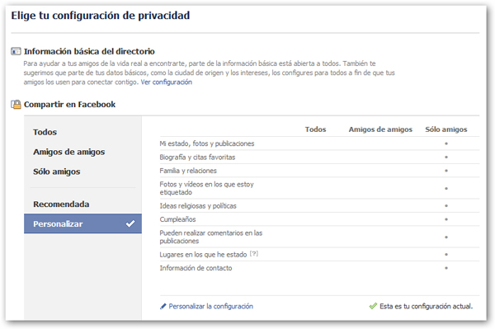
Task: Click the Sólo amigos dot for Mi estado row
Action: (446, 143)
